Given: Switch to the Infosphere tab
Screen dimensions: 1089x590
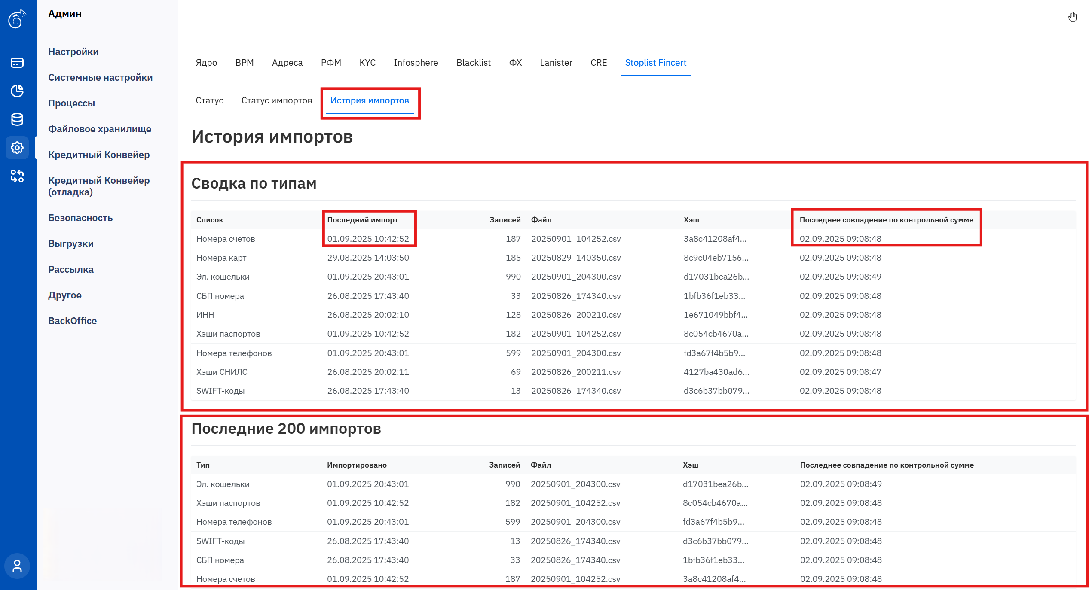Looking at the screenshot, I should coord(416,63).
